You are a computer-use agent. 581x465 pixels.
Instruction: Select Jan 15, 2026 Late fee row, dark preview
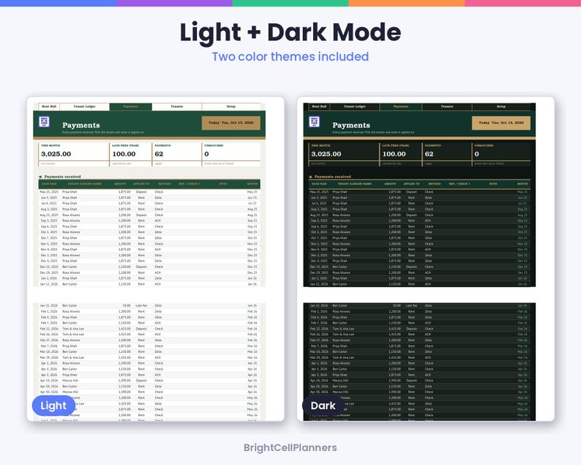[x=419, y=306]
